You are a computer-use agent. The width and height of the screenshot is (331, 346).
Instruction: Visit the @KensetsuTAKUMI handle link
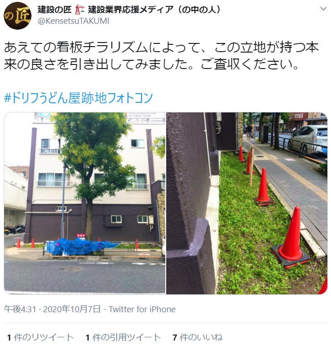coord(74,21)
